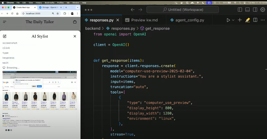Viewport: 267px width, 139px height.
Task: Open the Spotlight search in macOS menu bar
Action: [240, 3]
